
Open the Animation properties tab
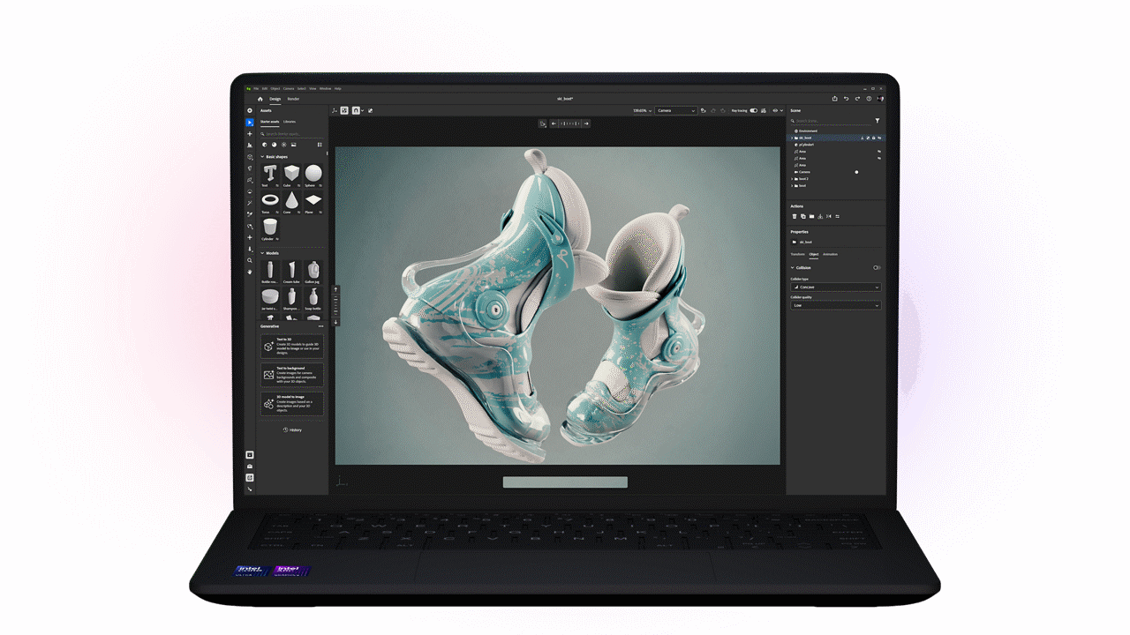(830, 254)
